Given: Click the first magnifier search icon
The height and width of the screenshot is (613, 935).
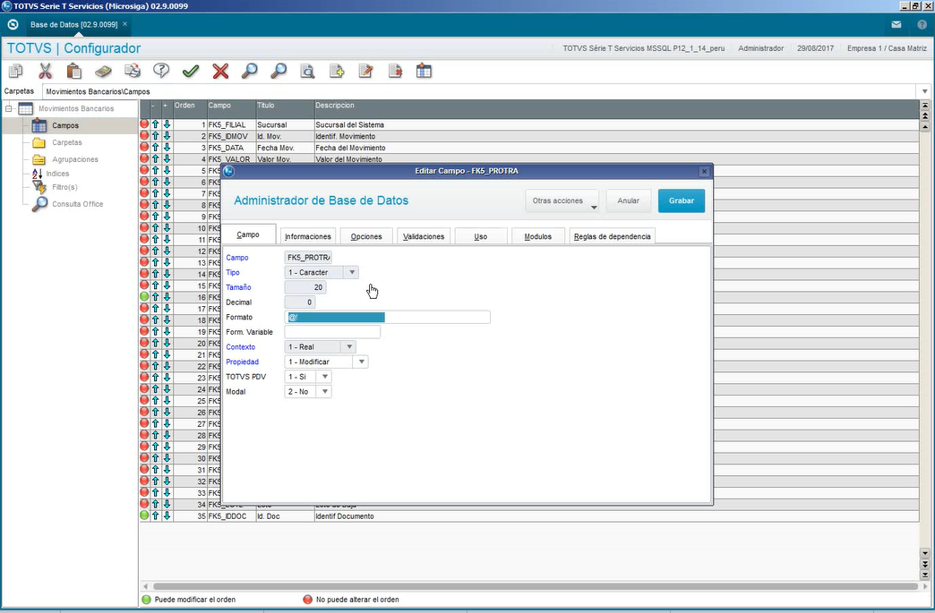Looking at the screenshot, I should click(x=249, y=72).
